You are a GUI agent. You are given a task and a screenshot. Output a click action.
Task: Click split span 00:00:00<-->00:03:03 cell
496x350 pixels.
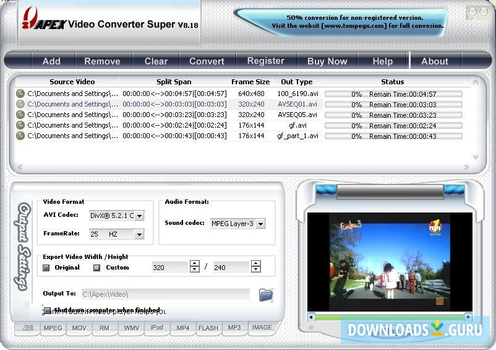[x=174, y=104]
